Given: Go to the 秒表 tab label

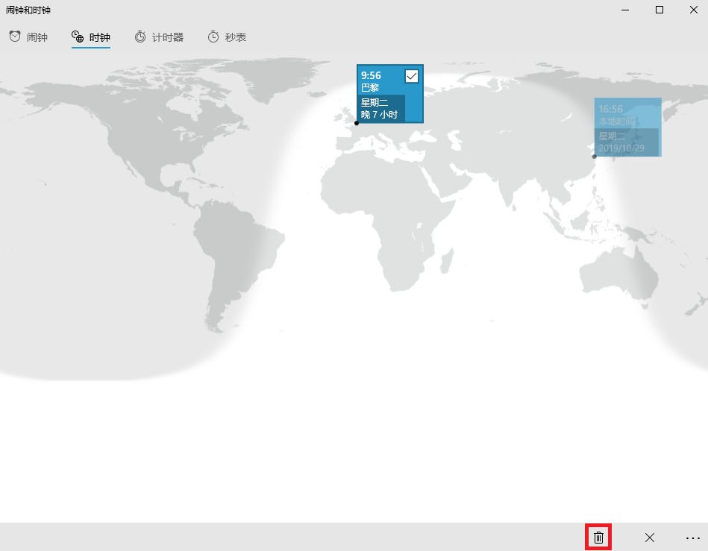Looking at the screenshot, I should pos(236,37).
